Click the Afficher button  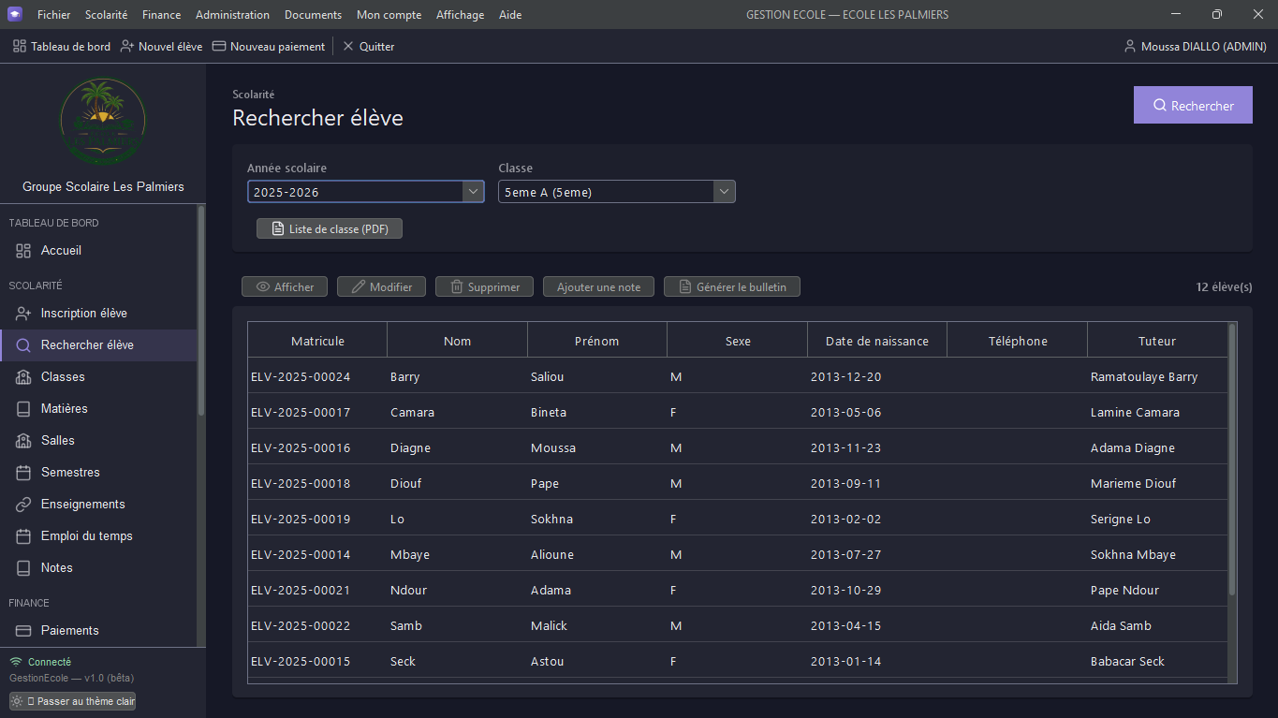(x=285, y=286)
